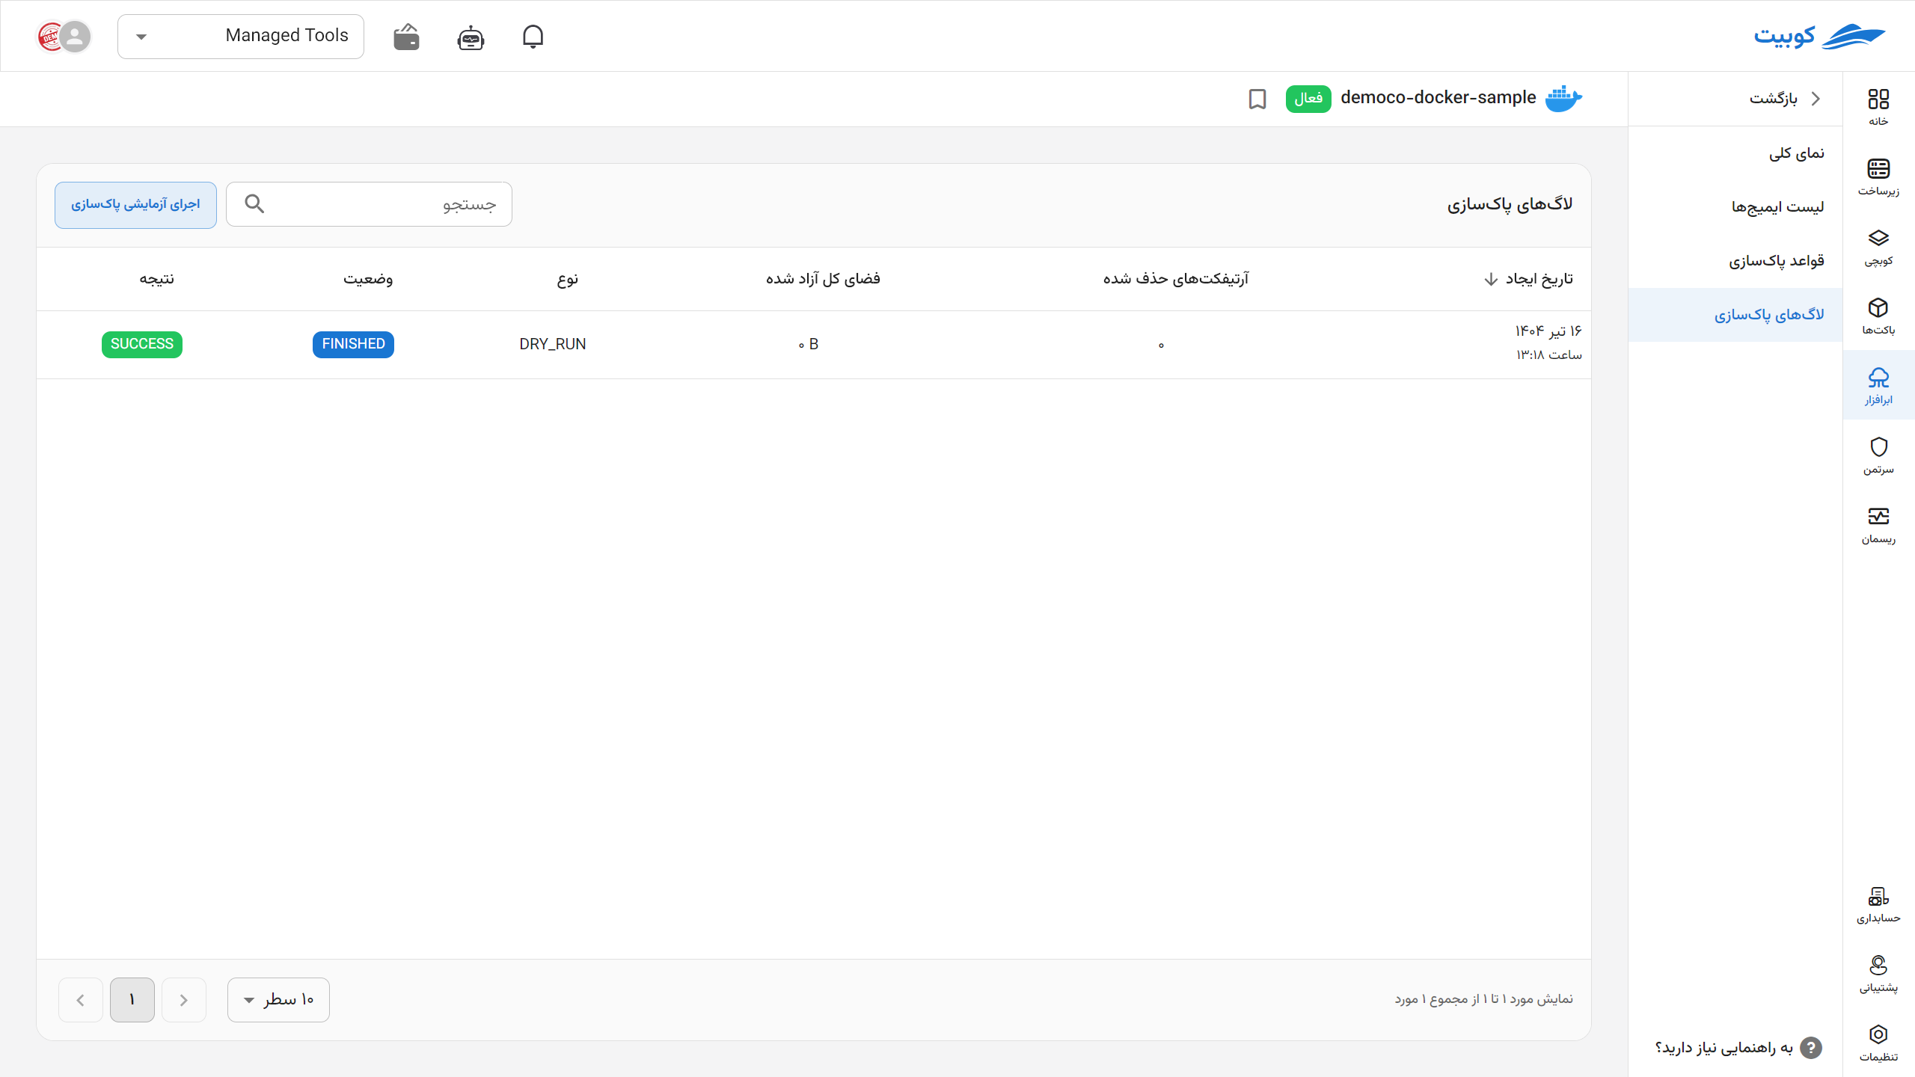
Task: Click the ۰ B freed space cell
Action: pyautogui.click(x=808, y=344)
